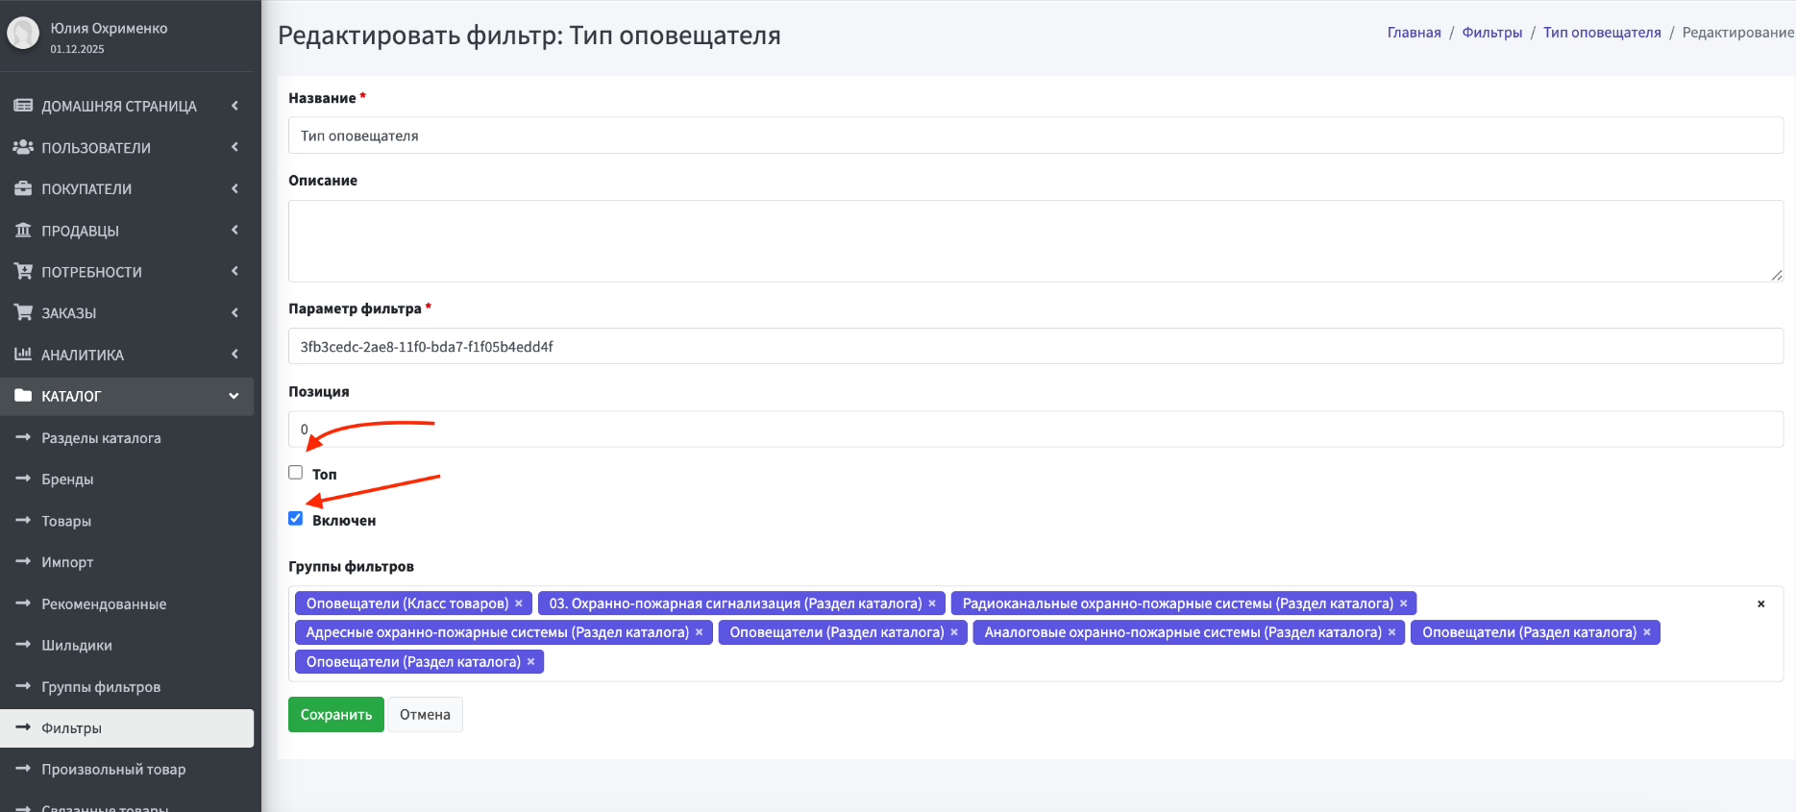Click the Каталог folder icon
The height and width of the screenshot is (812, 1796).
[23, 395]
